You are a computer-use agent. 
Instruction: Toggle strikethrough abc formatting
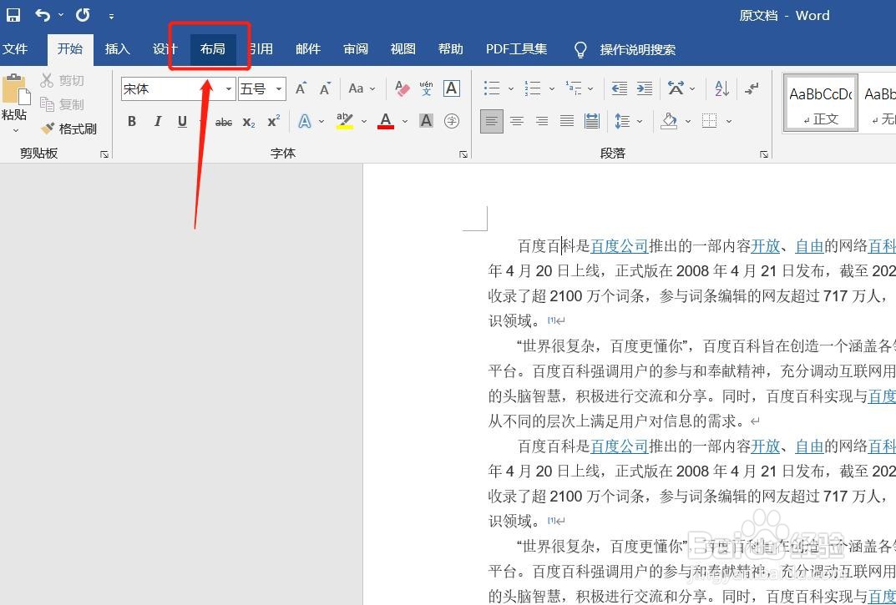click(224, 122)
